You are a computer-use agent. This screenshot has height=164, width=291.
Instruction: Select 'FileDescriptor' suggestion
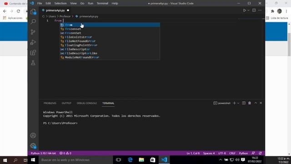pyautogui.click(x=110, y=49)
